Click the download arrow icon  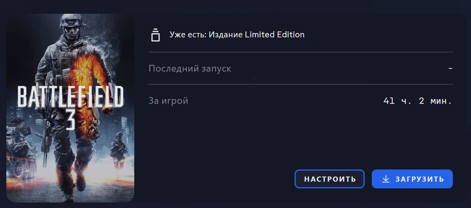pyautogui.click(x=386, y=179)
